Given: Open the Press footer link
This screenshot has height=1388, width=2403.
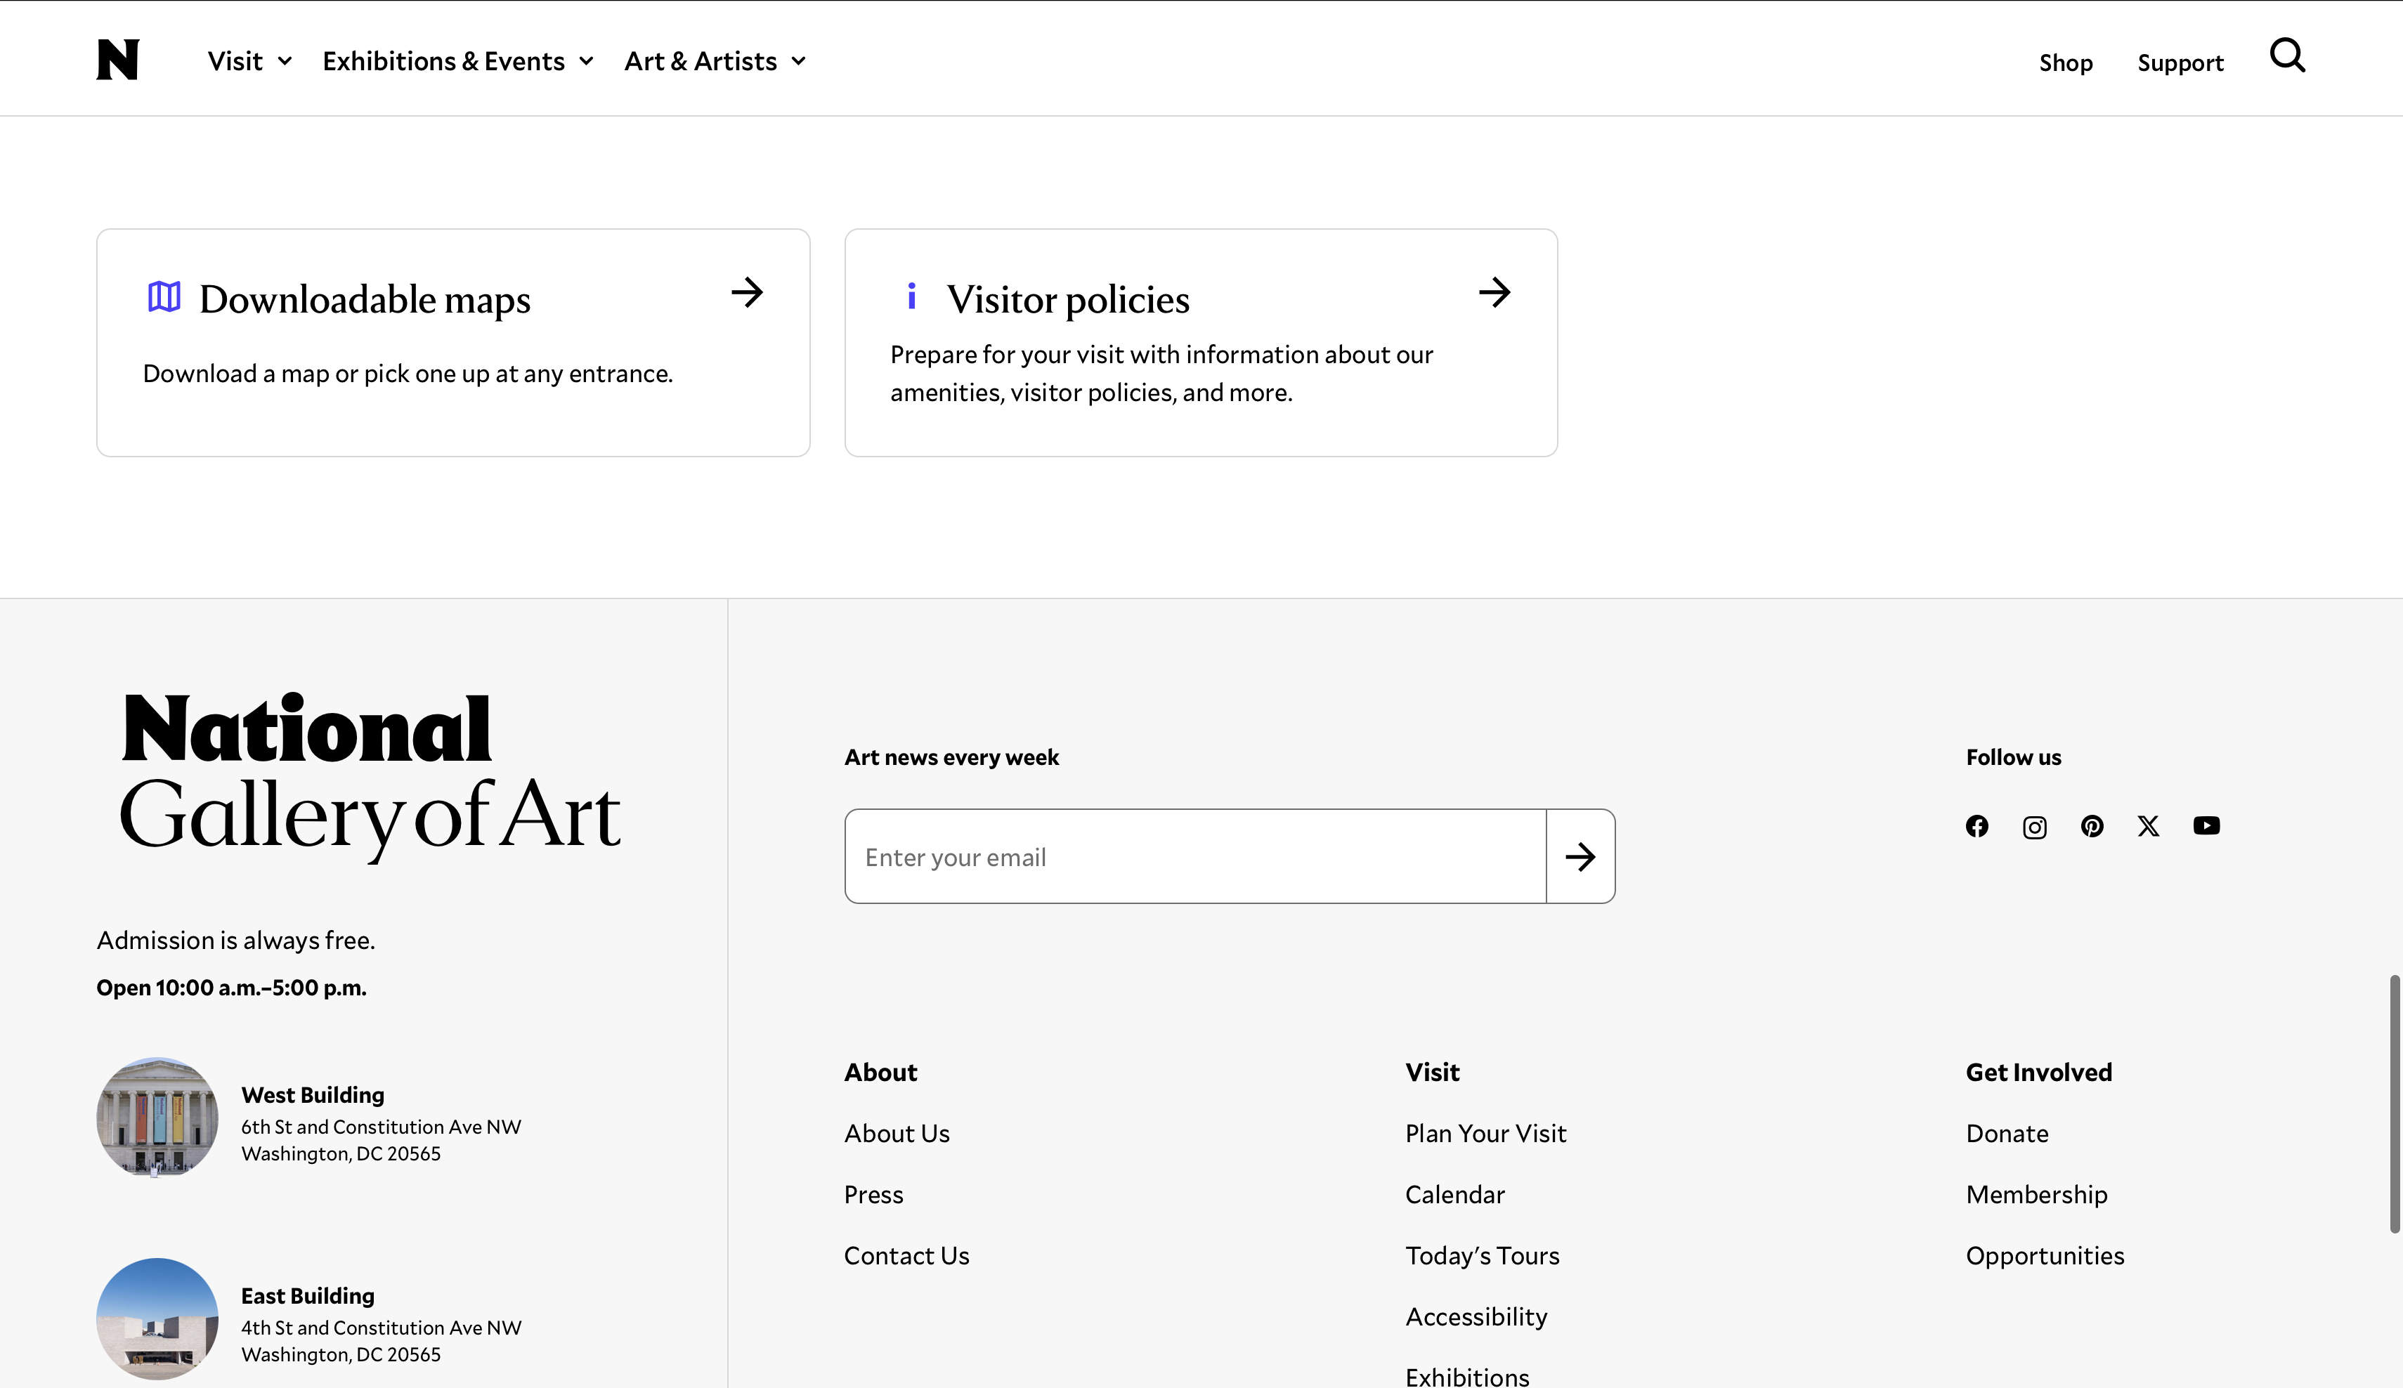Looking at the screenshot, I should (x=873, y=1194).
